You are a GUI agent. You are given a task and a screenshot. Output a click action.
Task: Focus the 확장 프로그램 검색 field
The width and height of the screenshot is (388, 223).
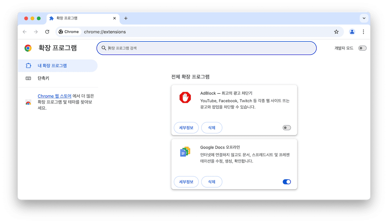206,48
